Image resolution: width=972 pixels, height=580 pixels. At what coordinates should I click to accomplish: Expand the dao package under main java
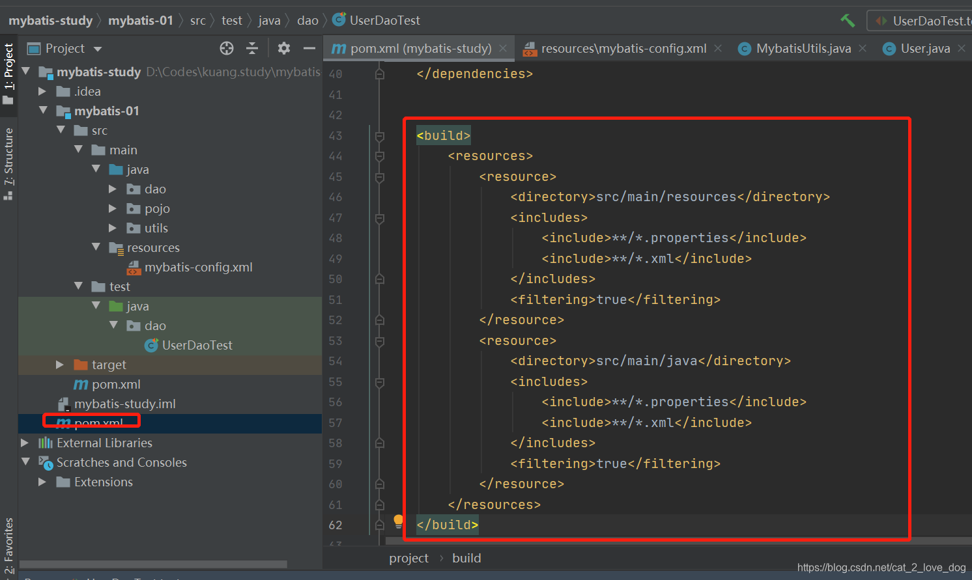click(113, 189)
